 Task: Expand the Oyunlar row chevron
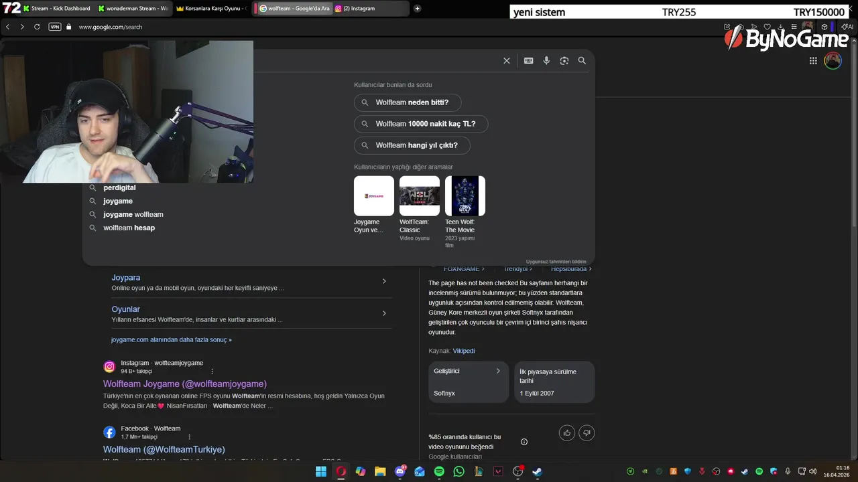pos(384,313)
